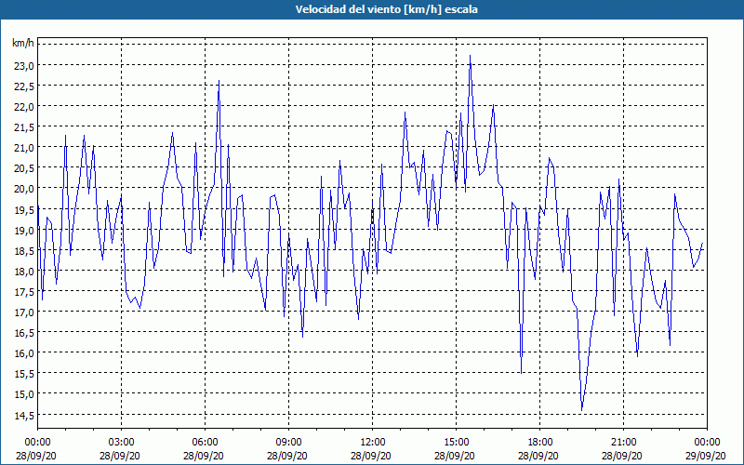Image resolution: width=744 pixels, height=465 pixels.
Task: Select the '28/09/20' date under 06:00
Action: (x=205, y=456)
